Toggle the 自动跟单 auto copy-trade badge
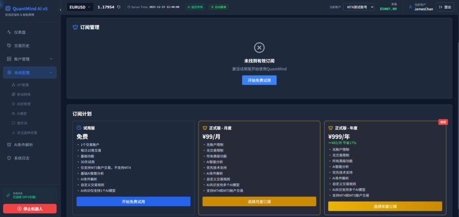Viewport: 459px width, 217px height. pyautogui.click(x=218, y=7)
